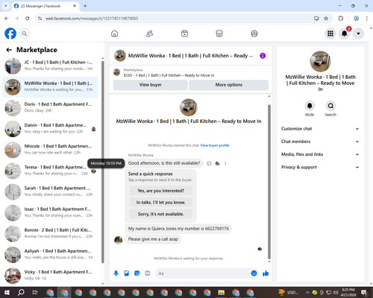Image resolution: width=373 pixels, height=298 pixels.
Task: Click the chat messages vertical scrollbar
Action: click(x=269, y=181)
